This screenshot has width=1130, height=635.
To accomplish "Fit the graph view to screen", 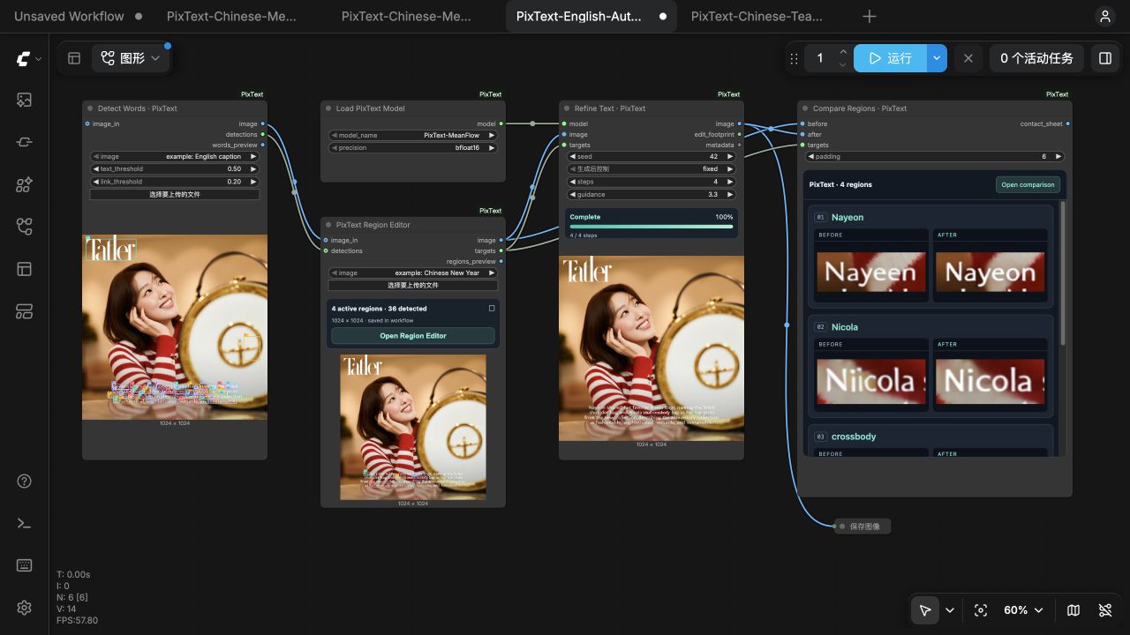I will [x=980, y=610].
